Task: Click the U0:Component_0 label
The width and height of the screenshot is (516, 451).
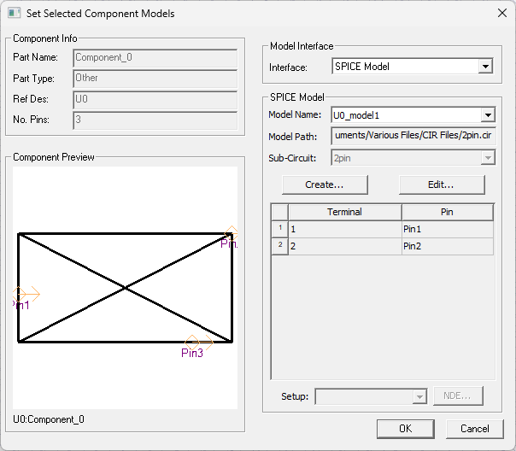Action: pos(49,419)
